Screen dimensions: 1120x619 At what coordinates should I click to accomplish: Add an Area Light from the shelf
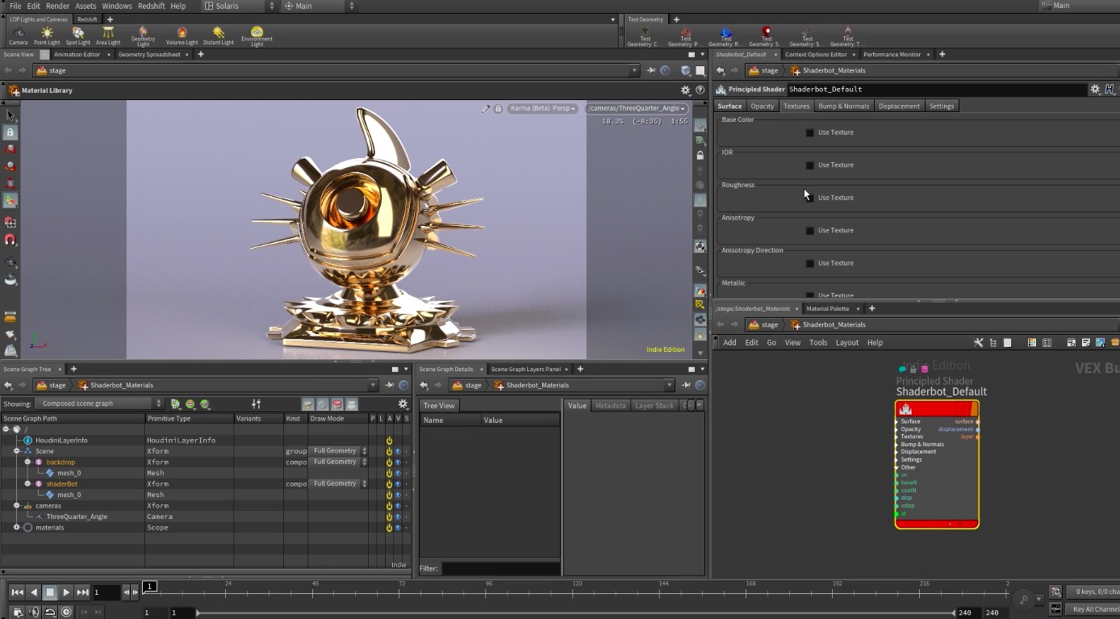pos(108,36)
